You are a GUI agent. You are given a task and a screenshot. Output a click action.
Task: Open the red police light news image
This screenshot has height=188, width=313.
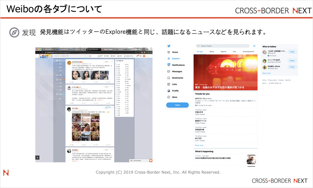click(225, 72)
